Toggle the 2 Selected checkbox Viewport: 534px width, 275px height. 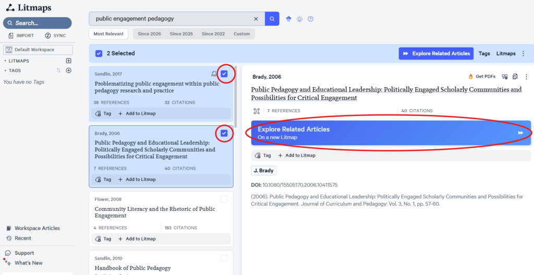pyautogui.click(x=99, y=54)
